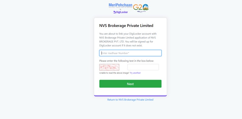Click the G20 India tagline text below logo

(141, 11)
